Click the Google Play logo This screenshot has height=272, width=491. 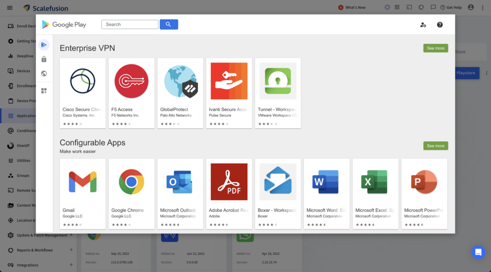tap(64, 24)
